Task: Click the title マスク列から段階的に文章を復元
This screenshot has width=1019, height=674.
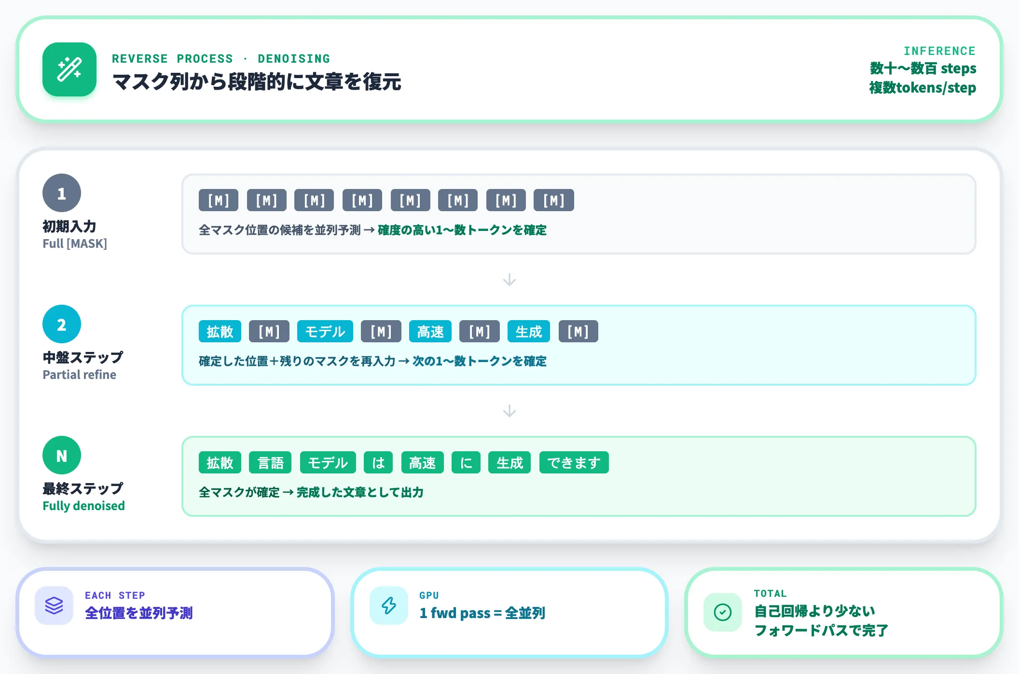Action: [257, 81]
